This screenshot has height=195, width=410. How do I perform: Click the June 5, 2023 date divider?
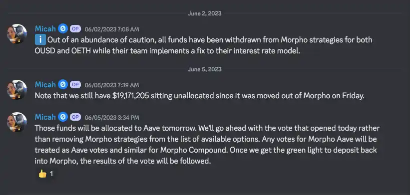pos(204,69)
